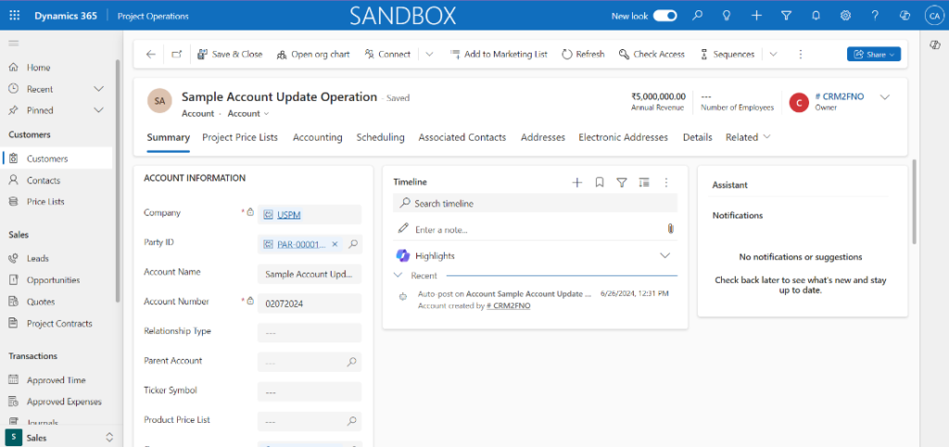Click the CA user avatar
This screenshot has width=949, height=447.
pos(932,16)
